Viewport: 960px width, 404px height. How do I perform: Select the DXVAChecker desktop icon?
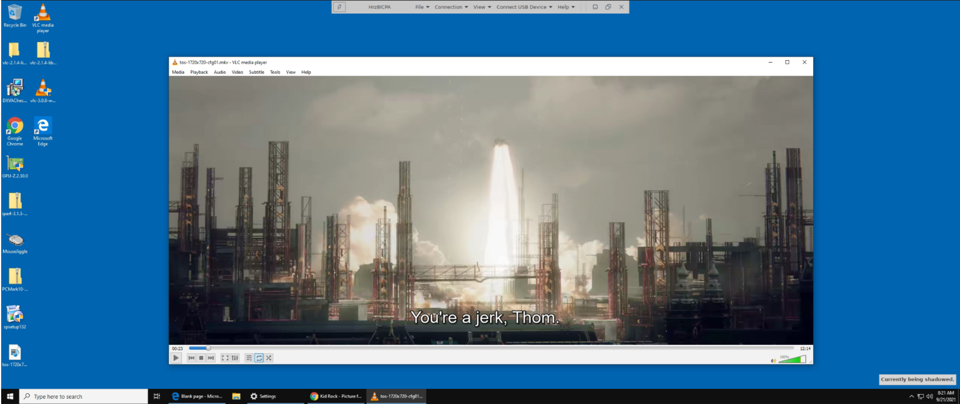15,91
